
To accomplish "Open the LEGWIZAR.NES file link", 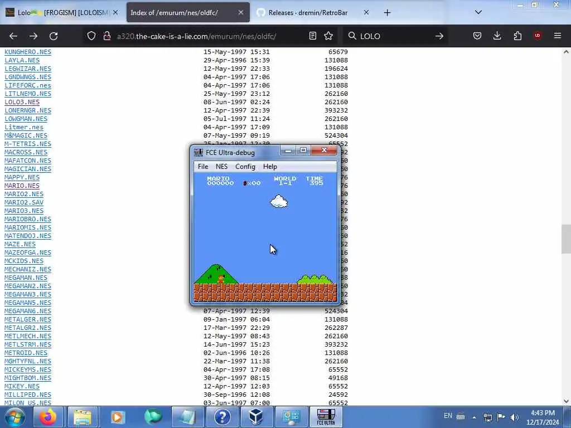I will 28,69.
